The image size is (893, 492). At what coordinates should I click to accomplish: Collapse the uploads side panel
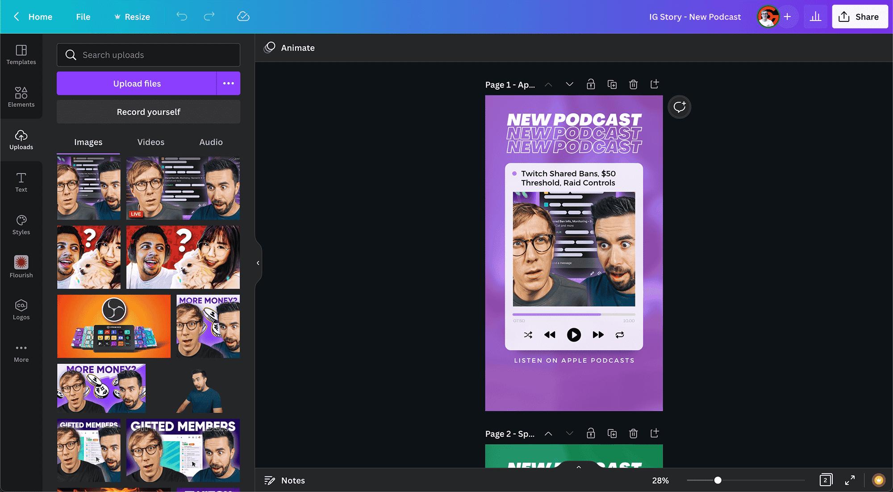point(258,263)
